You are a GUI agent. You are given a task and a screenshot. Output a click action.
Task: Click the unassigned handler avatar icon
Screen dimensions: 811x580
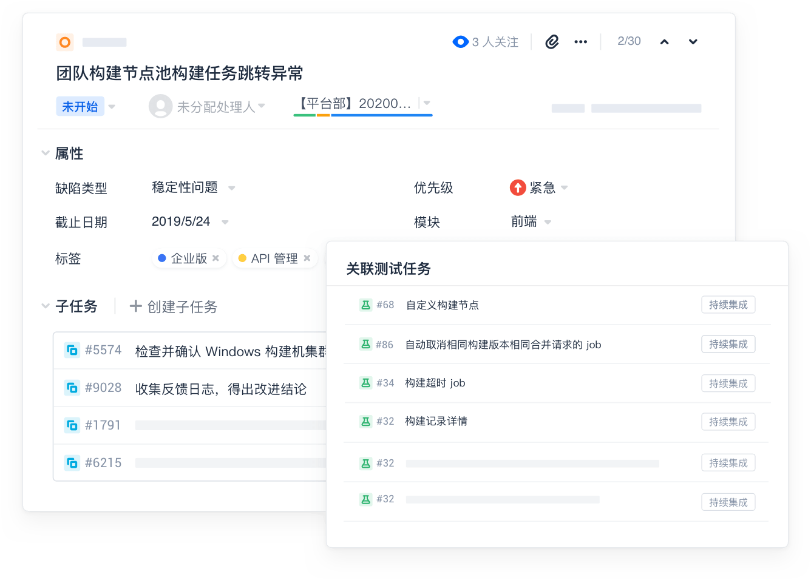[x=160, y=106]
